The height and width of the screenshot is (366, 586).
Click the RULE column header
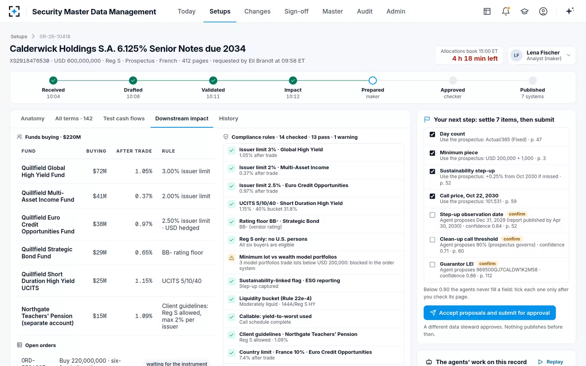(x=168, y=151)
